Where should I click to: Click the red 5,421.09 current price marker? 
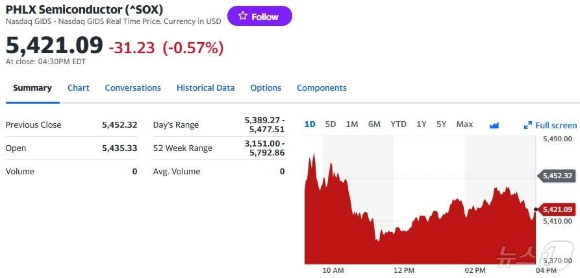tap(557, 209)
